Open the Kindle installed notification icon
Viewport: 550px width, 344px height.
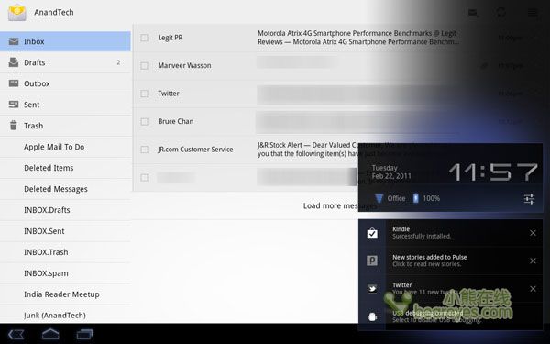pyautogui.click(x=372, y=233)
